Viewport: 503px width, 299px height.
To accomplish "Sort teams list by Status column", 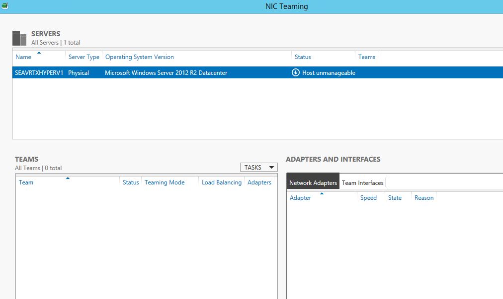I will (x=131, y=182).
